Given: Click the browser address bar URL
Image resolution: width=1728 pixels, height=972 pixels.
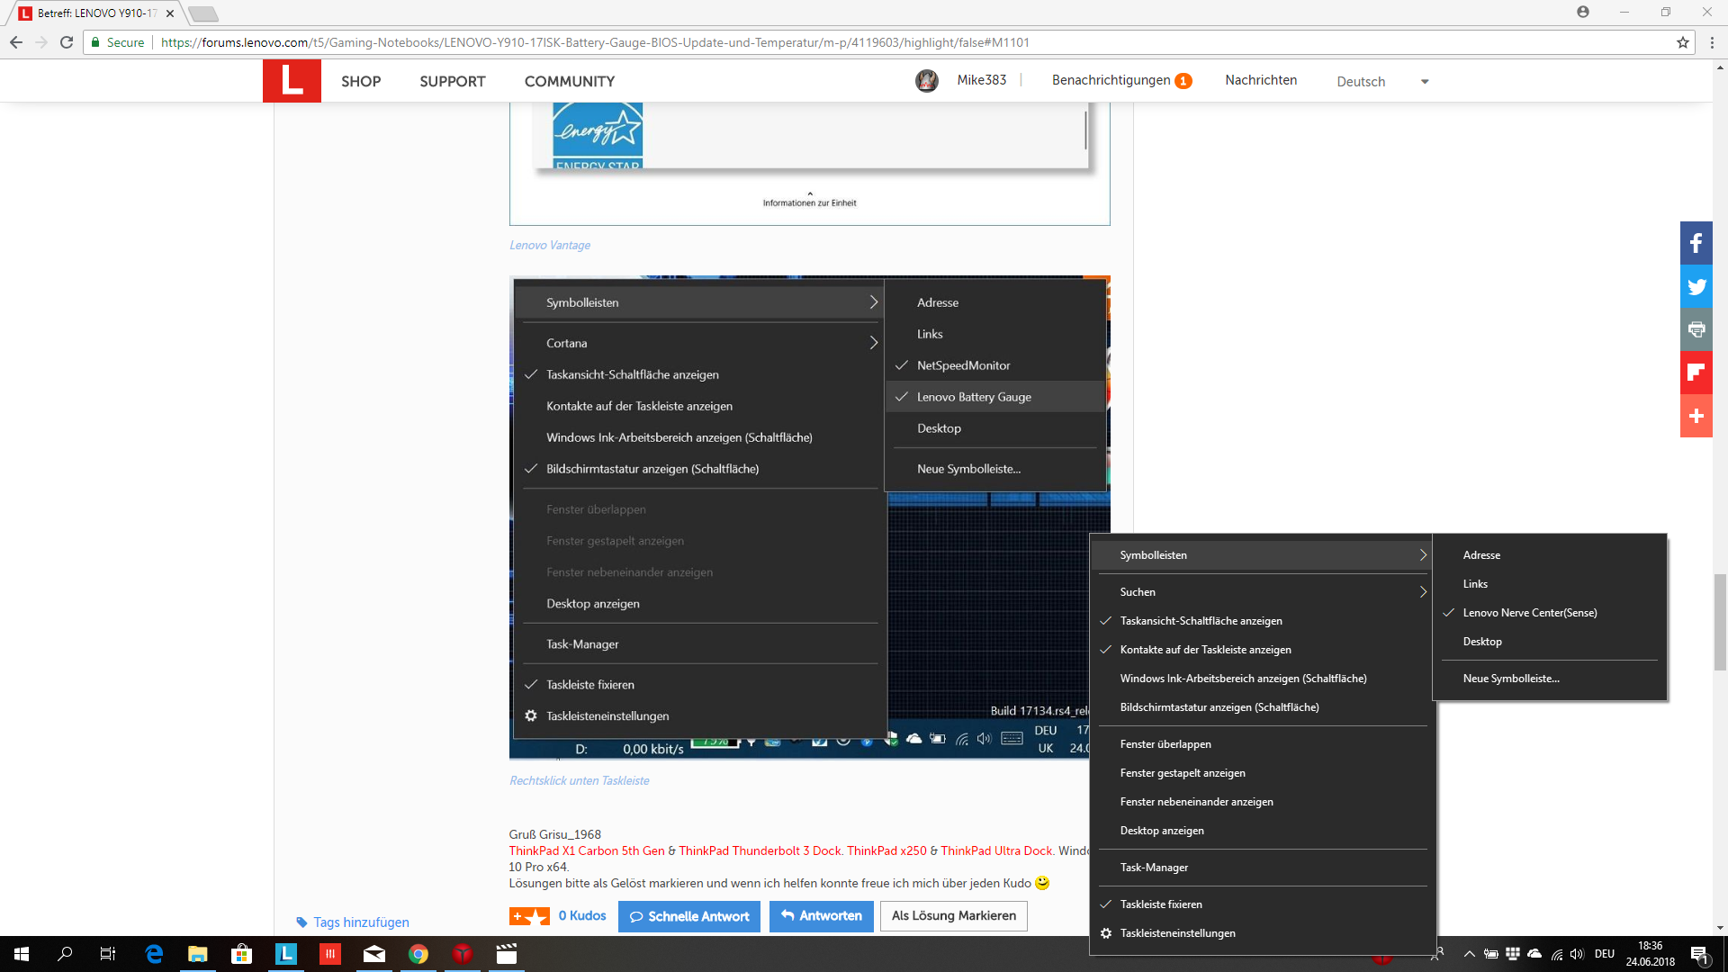Looking at the screenshot, I should pos(594,42).
